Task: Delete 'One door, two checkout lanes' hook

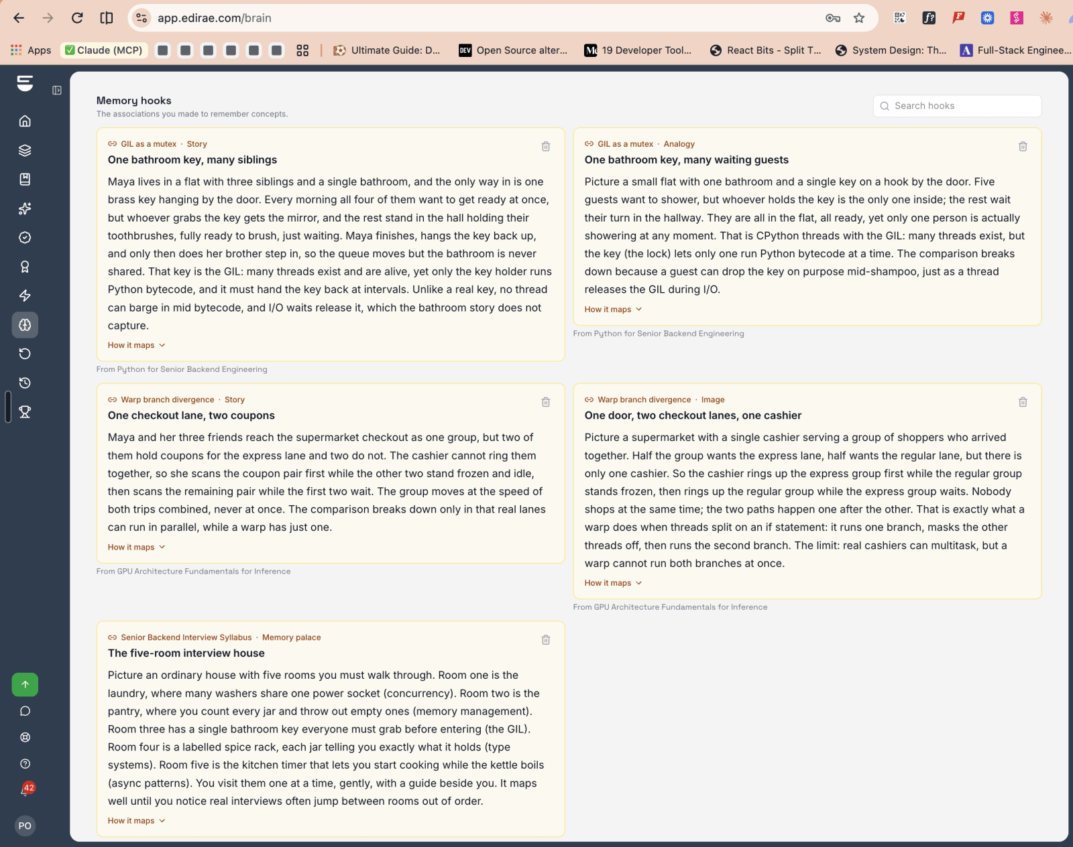Action: 1023,402
